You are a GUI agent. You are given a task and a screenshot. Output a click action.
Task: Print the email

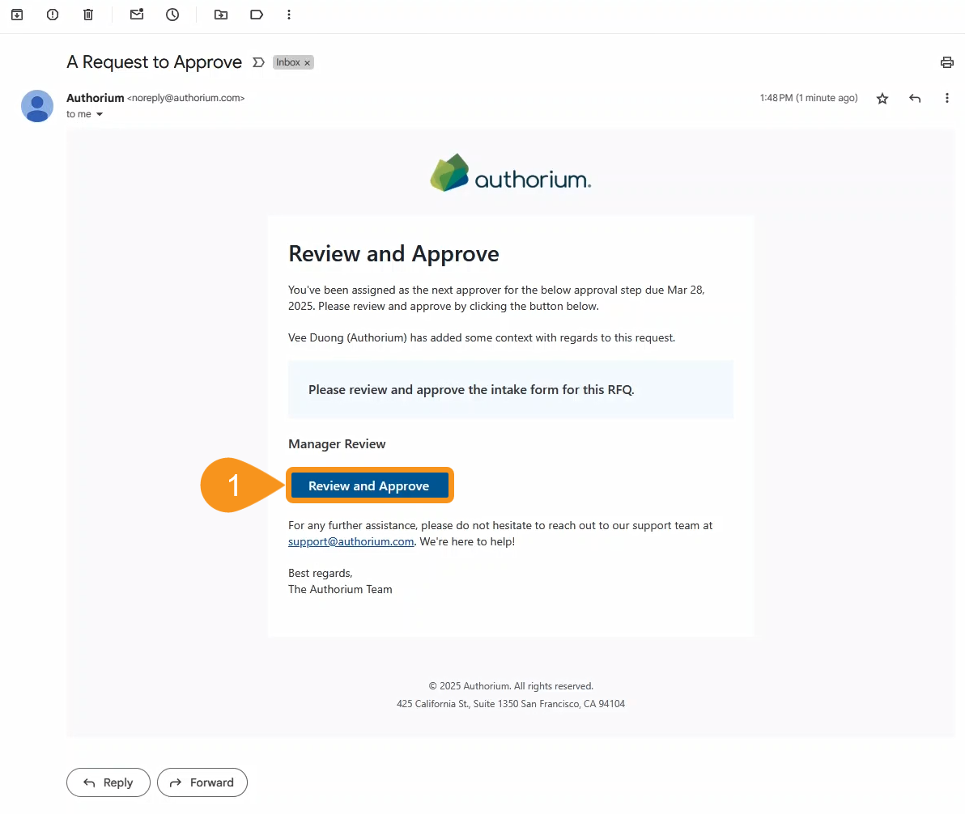tap(946, 62)
